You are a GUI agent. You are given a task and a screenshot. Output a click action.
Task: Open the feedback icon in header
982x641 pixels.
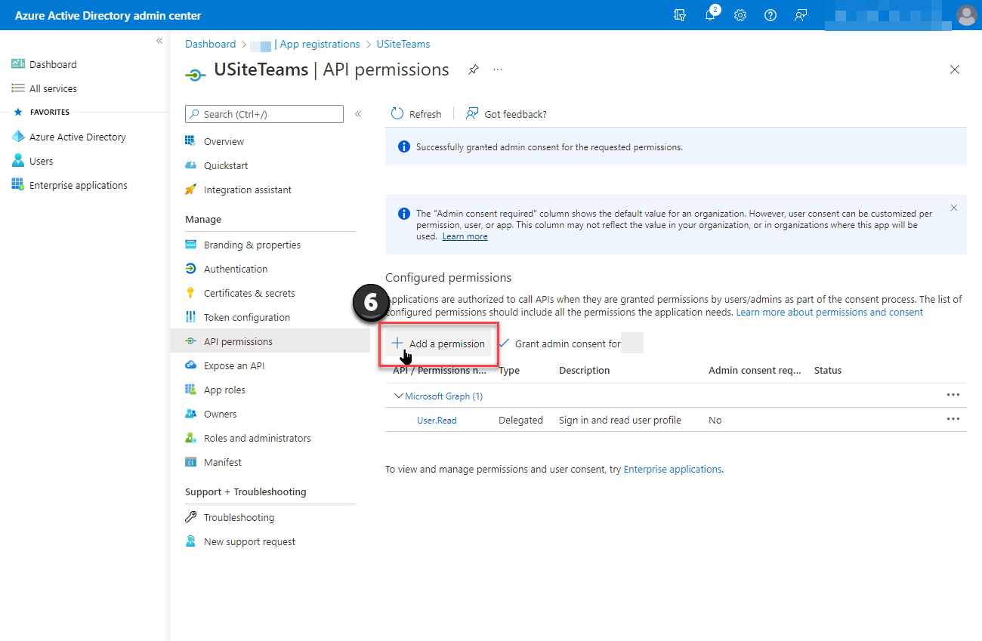coord(801,15)
